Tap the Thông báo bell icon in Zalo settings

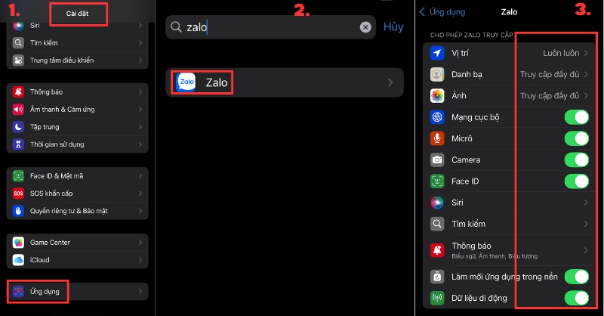point(437,250)
